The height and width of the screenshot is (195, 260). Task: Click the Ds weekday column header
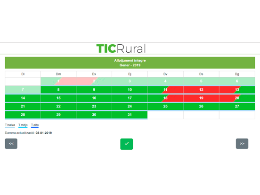(x=201, y=74)
